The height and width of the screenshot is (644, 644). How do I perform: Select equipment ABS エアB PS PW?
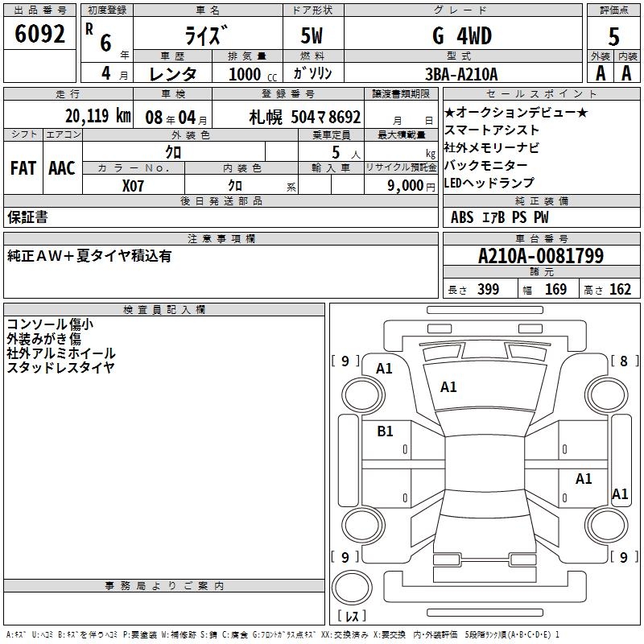point(499,217)
